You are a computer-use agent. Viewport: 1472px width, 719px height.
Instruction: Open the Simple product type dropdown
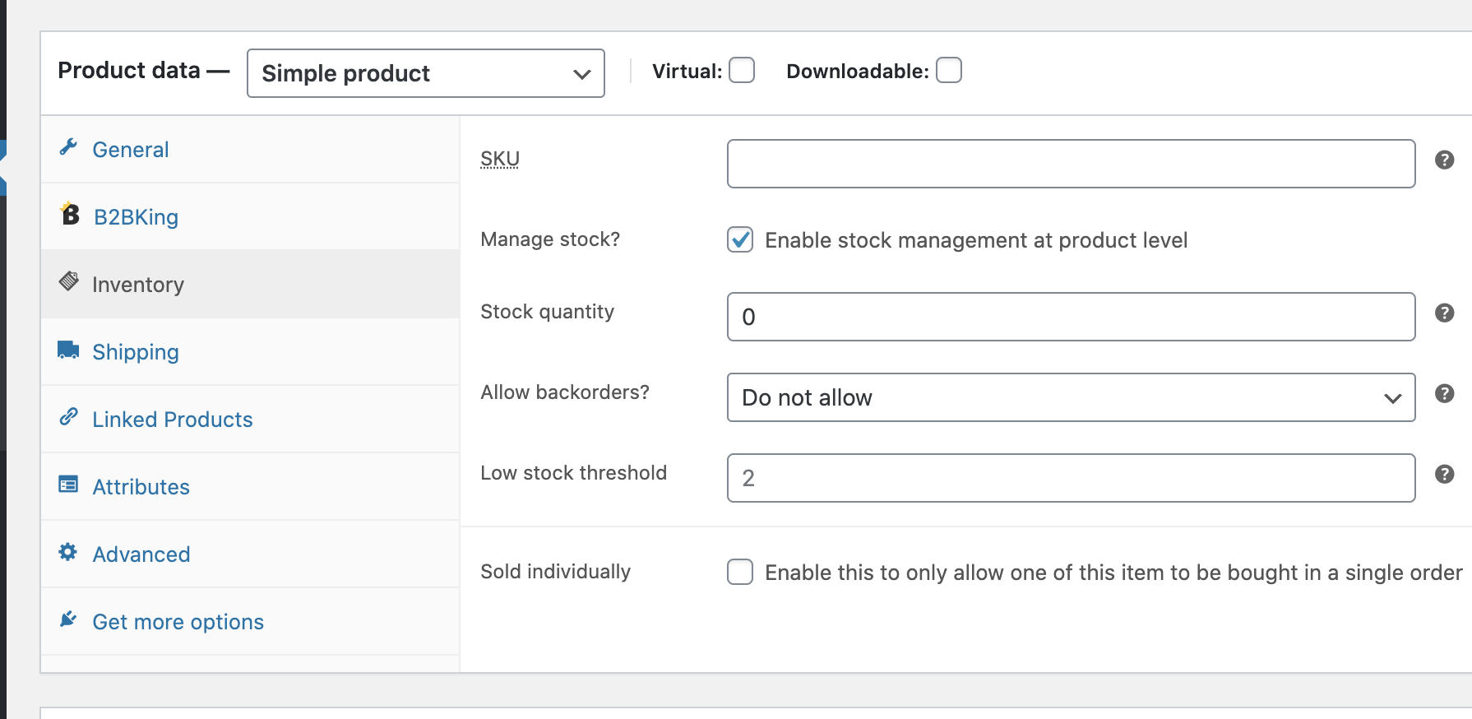click(x=426, y=73)
